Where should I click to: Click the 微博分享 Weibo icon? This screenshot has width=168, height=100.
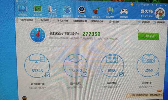(139, 22)
